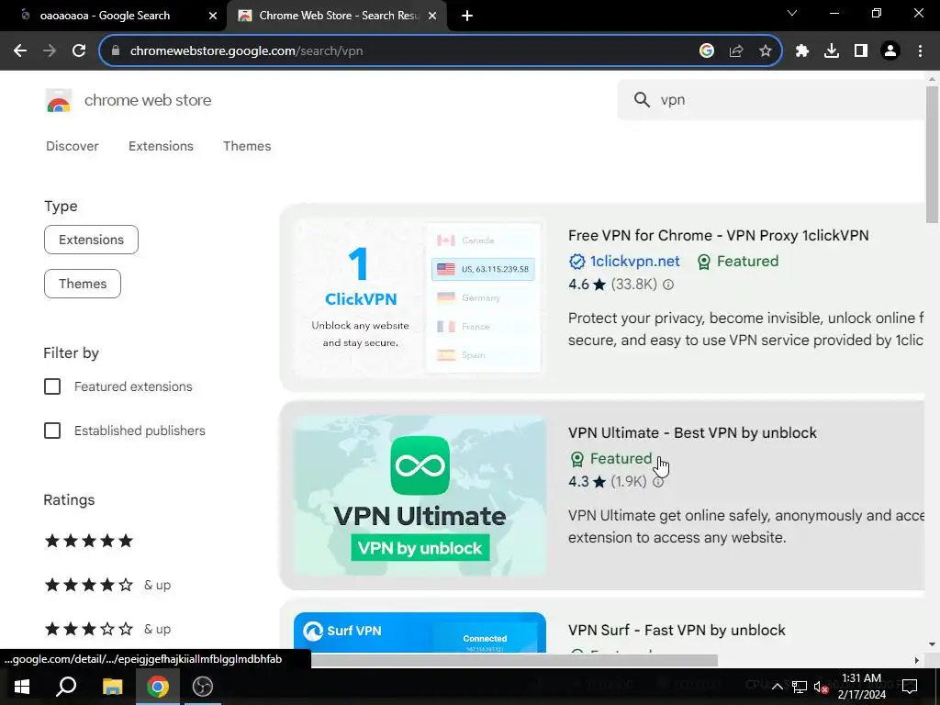Select five-star ratings filter

click(x=89, y=542)
